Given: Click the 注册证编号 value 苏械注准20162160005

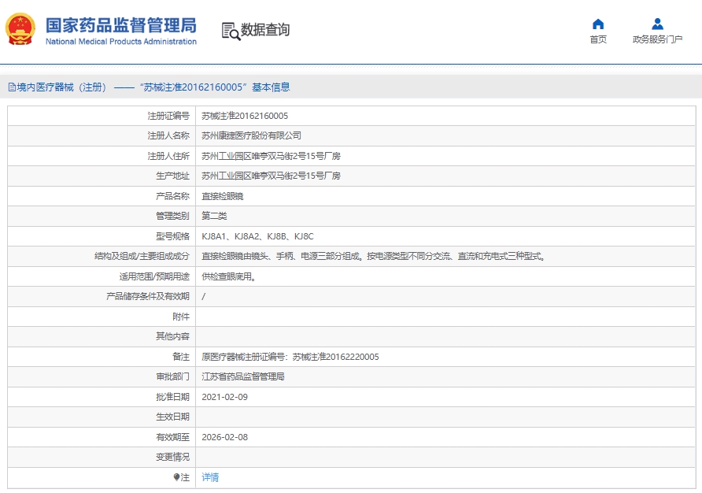Looking at the screenshot, I should tap(245, 116).
